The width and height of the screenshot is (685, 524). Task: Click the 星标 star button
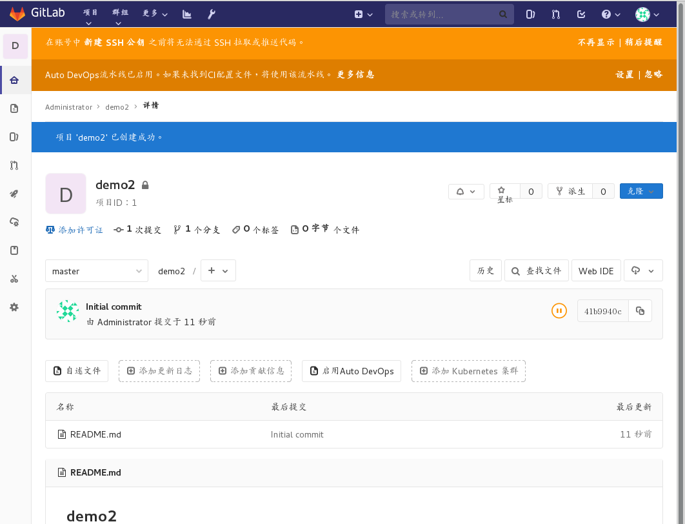(504, 192)
